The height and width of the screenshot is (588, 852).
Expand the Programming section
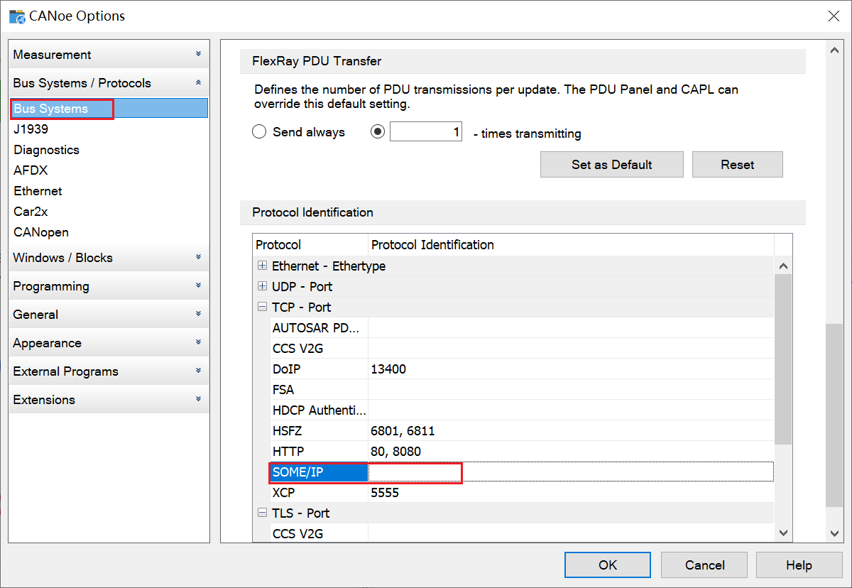tap(109, 286)
